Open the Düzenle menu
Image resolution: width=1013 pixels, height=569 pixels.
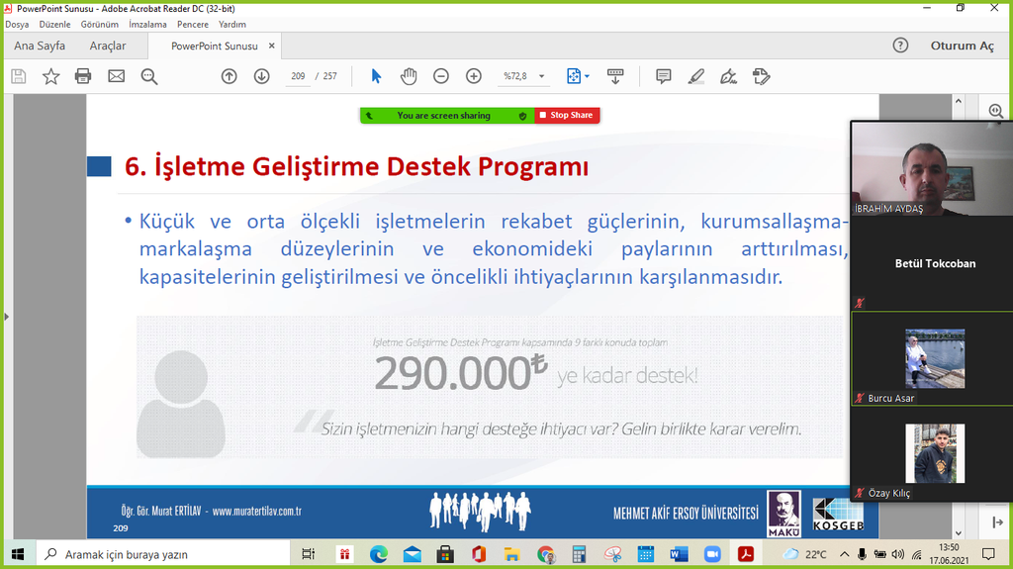[55, 24]
